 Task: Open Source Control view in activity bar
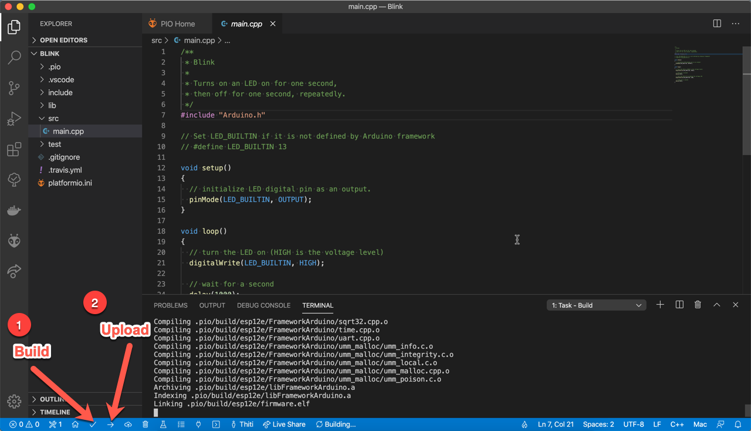tap(14, 88)
